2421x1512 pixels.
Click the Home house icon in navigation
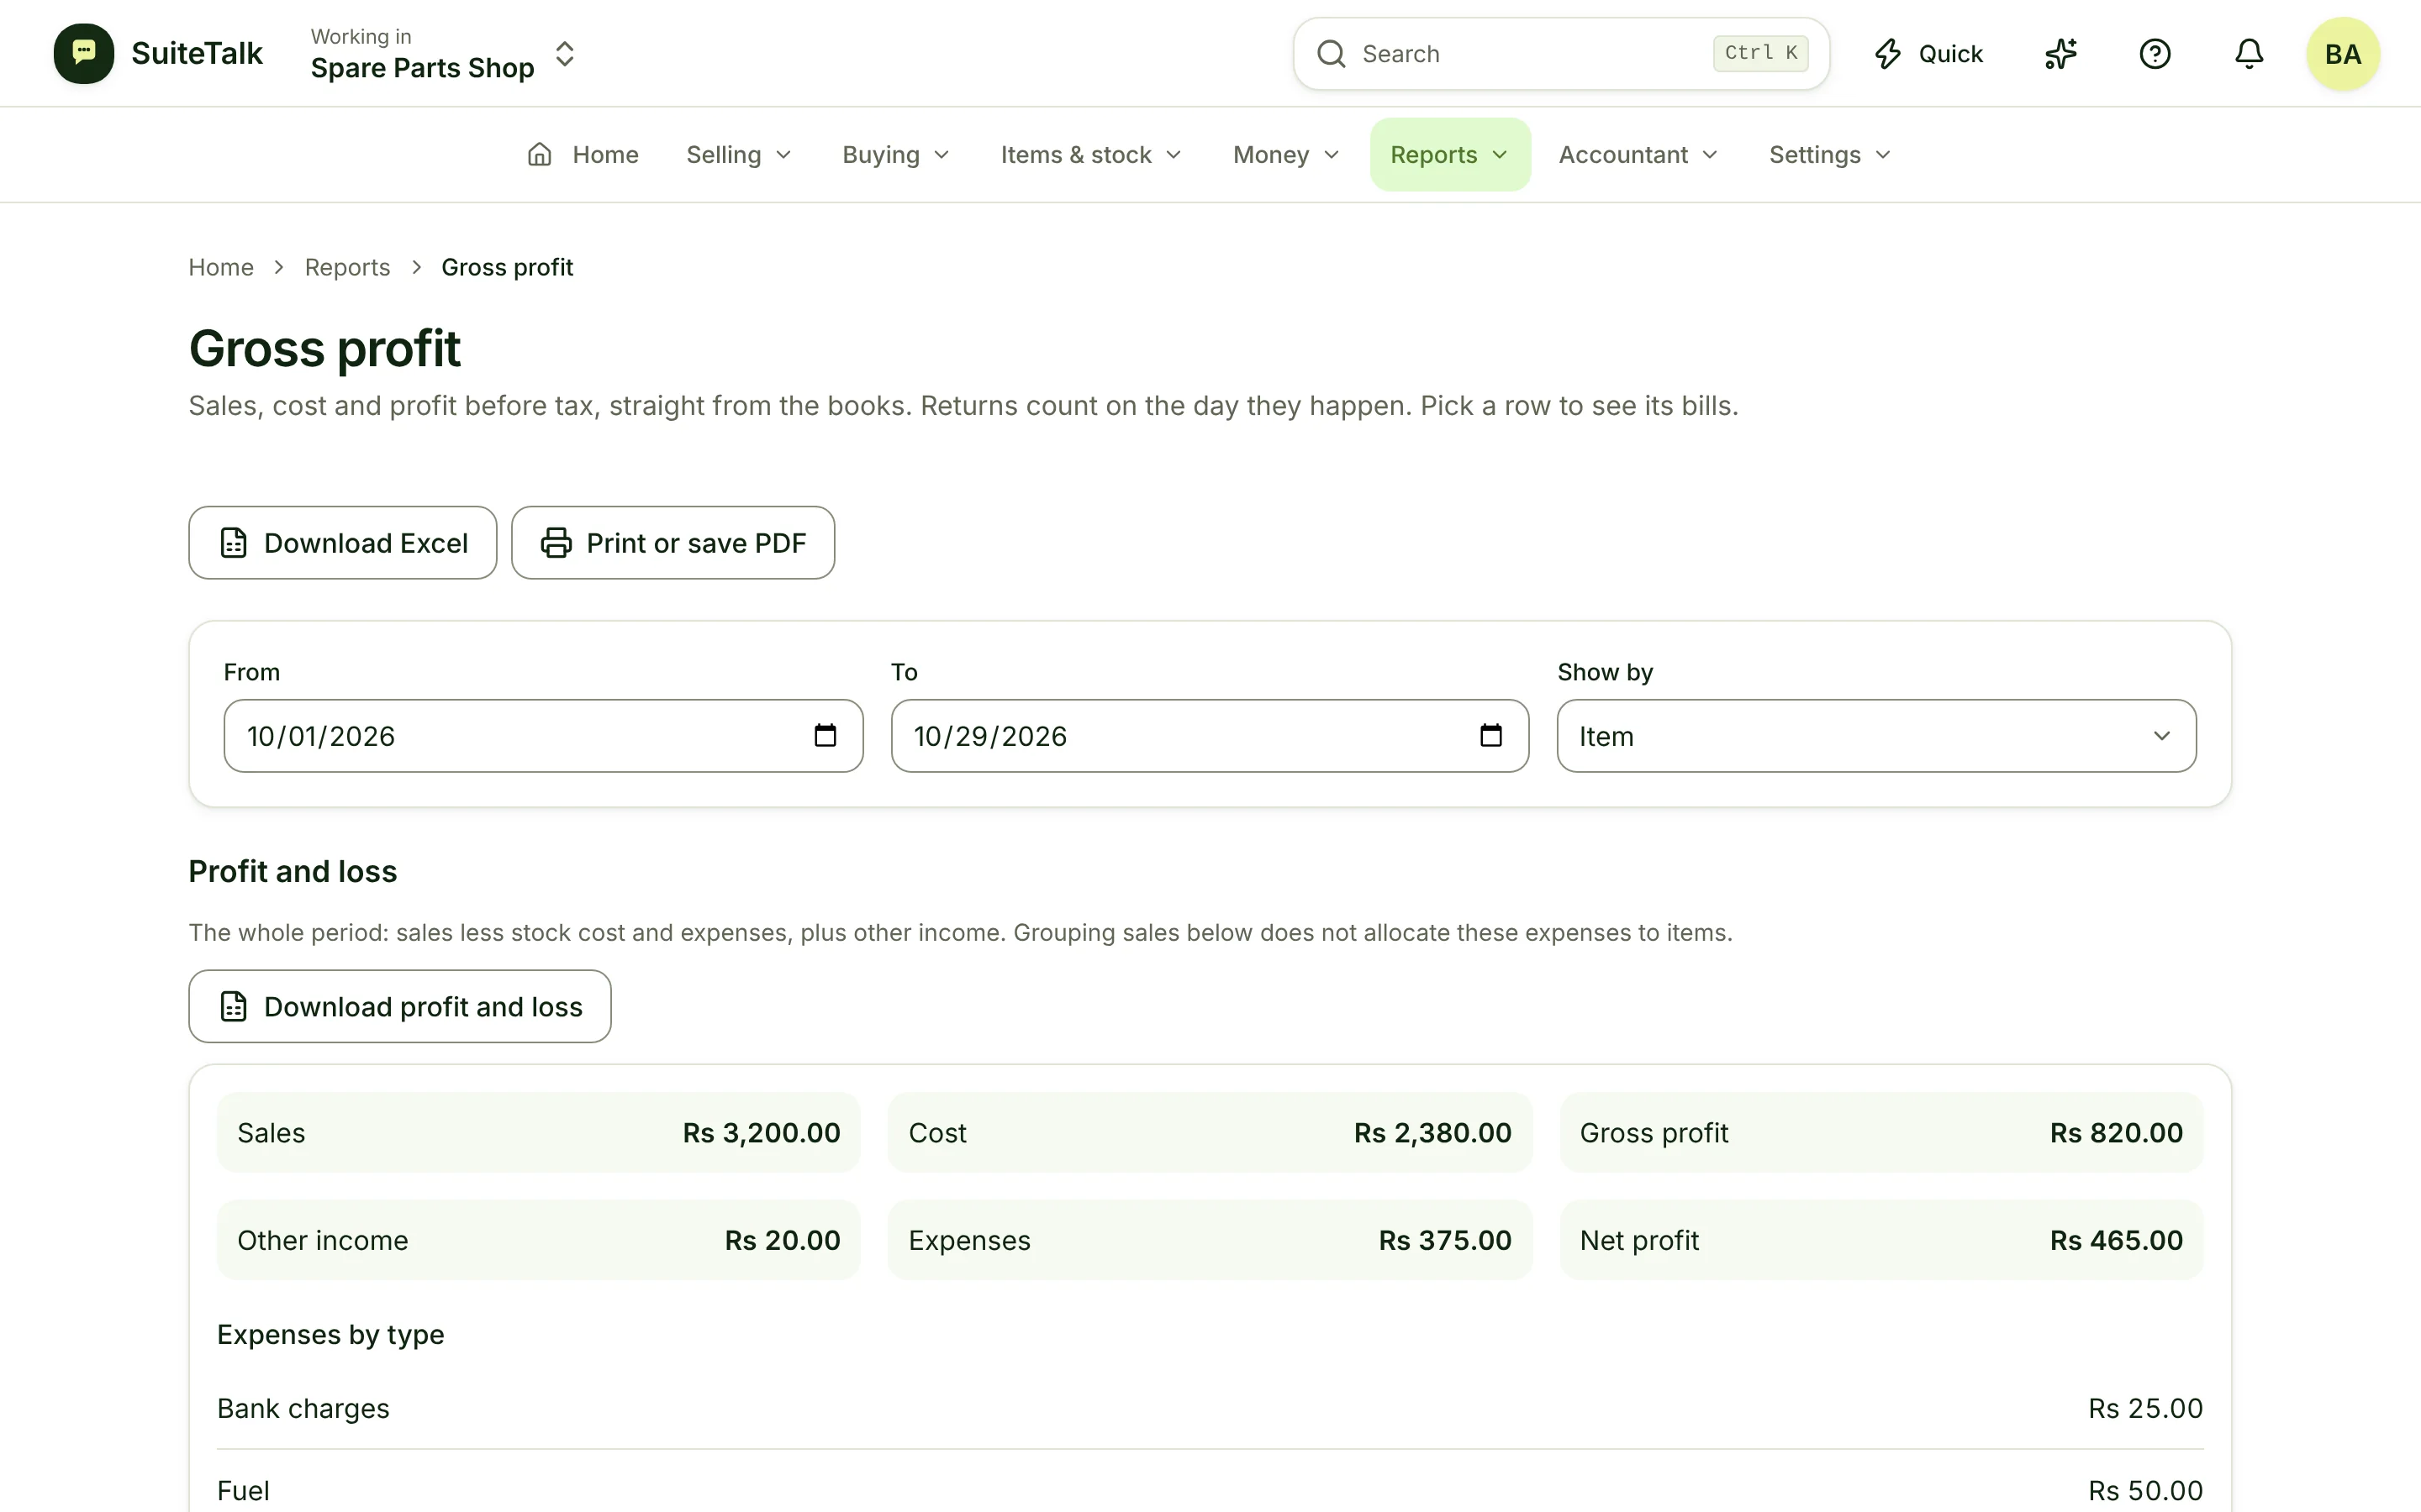539,155
